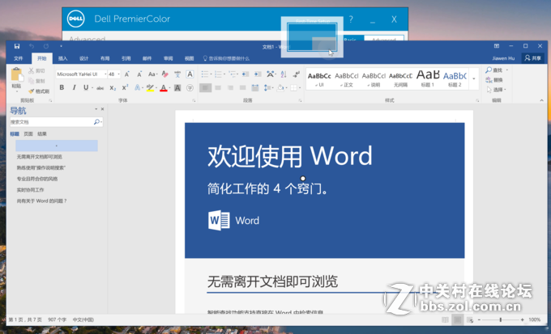Switch to the 布局 Layout tab
Image resolution: width=551 pixels, height=334 pixels.
point(105,58)
